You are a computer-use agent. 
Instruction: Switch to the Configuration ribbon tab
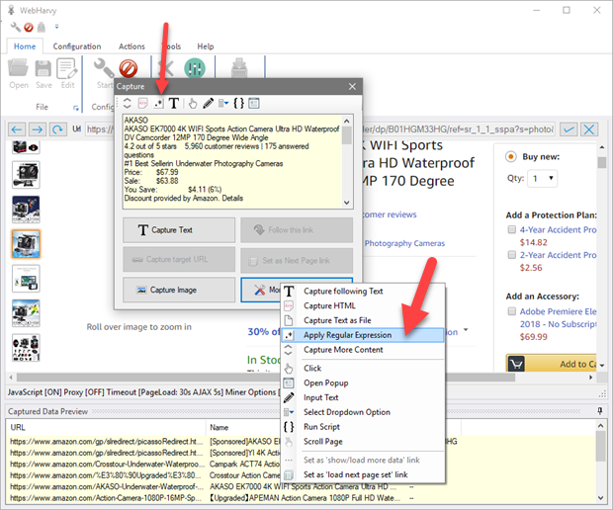click(x=77, y=46)
